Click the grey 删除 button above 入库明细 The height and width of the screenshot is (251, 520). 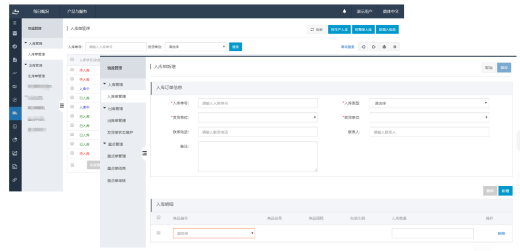(x=490, y=191)
